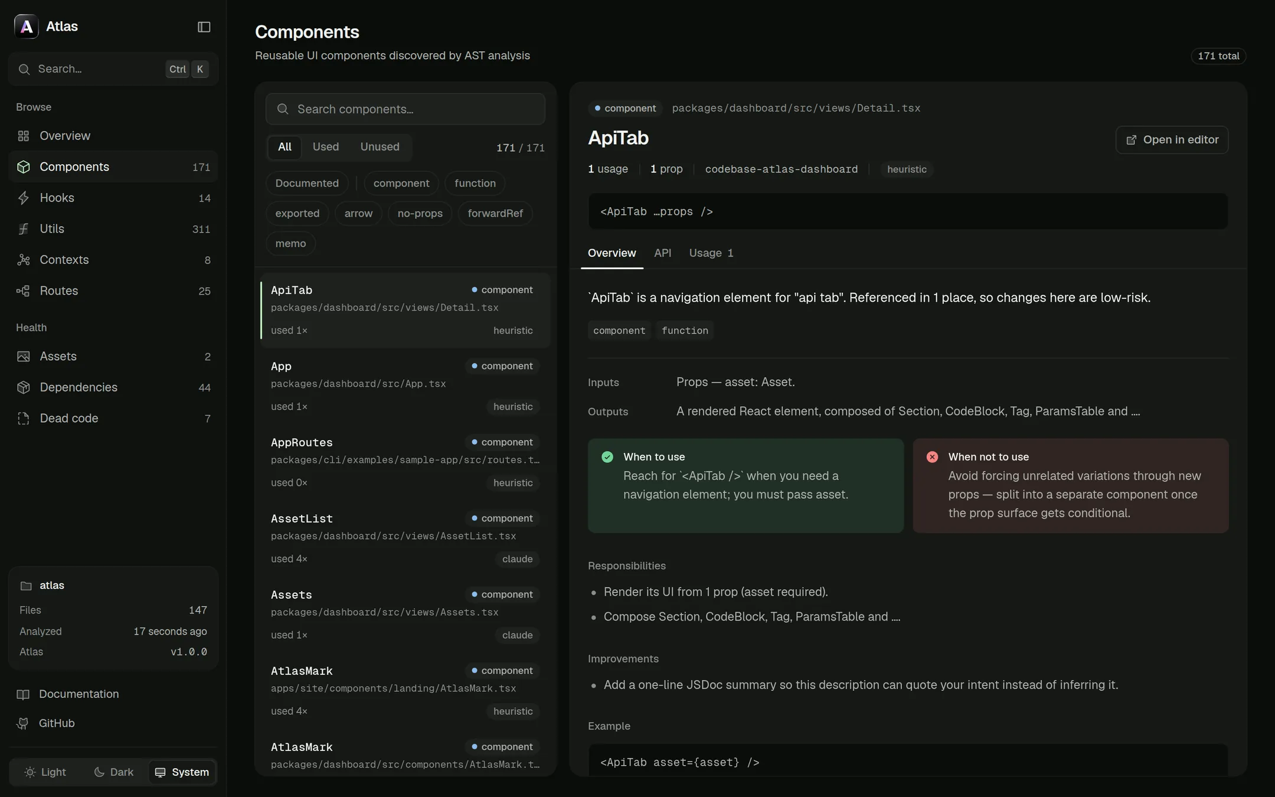This screenshot has height=797, width=1275.
Task: Click the 171 total badge
Action: pos(1218,56)
